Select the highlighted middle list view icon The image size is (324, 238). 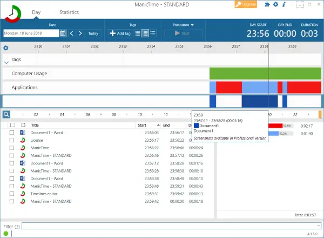tap(145, 33)
